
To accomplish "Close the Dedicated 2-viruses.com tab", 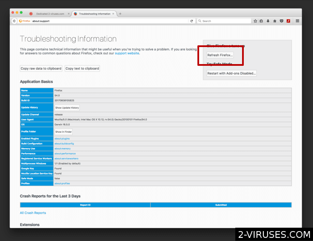I will point(69,14).
